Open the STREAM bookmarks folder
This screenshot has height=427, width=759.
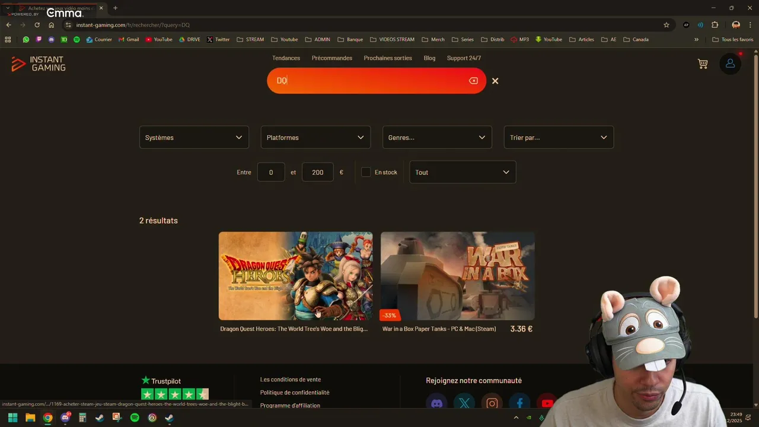click(250, 40)
